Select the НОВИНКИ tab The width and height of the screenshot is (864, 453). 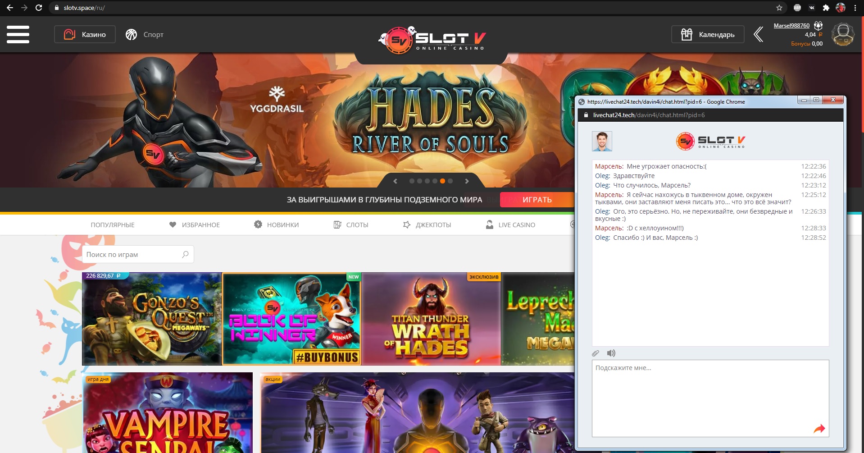(276, 225)
